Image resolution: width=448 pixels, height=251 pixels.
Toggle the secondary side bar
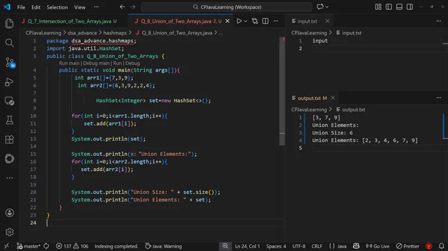(x=410, y=7)
